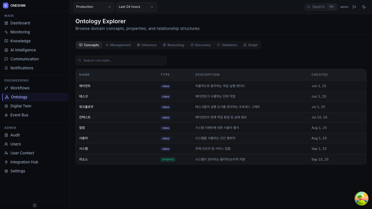
Task: Select Workflows under Engineering
Action: click(x=20, y=88)
